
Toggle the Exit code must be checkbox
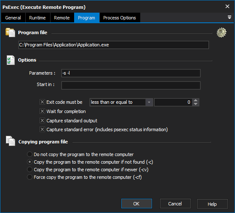(x=42, y=102)
